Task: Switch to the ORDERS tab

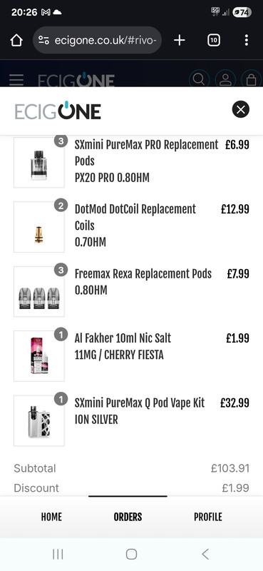Action: point(128,517)
